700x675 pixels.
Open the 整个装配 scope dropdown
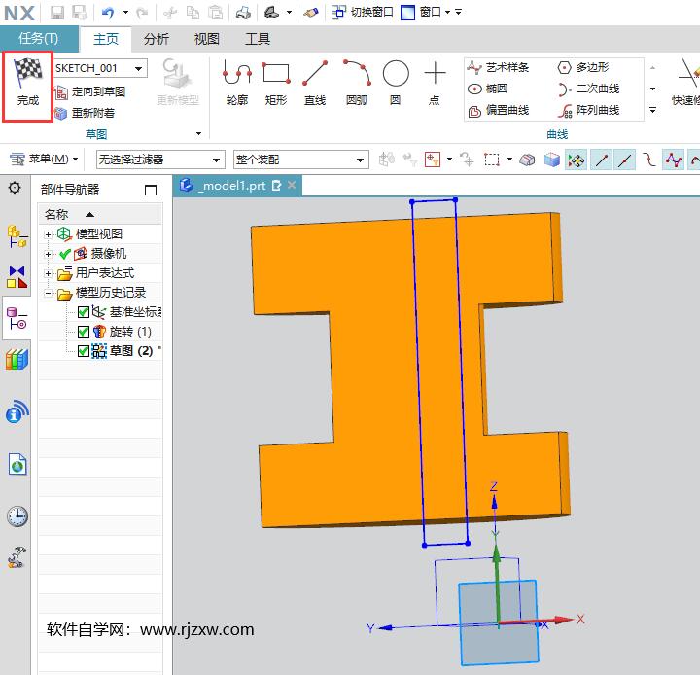coord(360,160)
